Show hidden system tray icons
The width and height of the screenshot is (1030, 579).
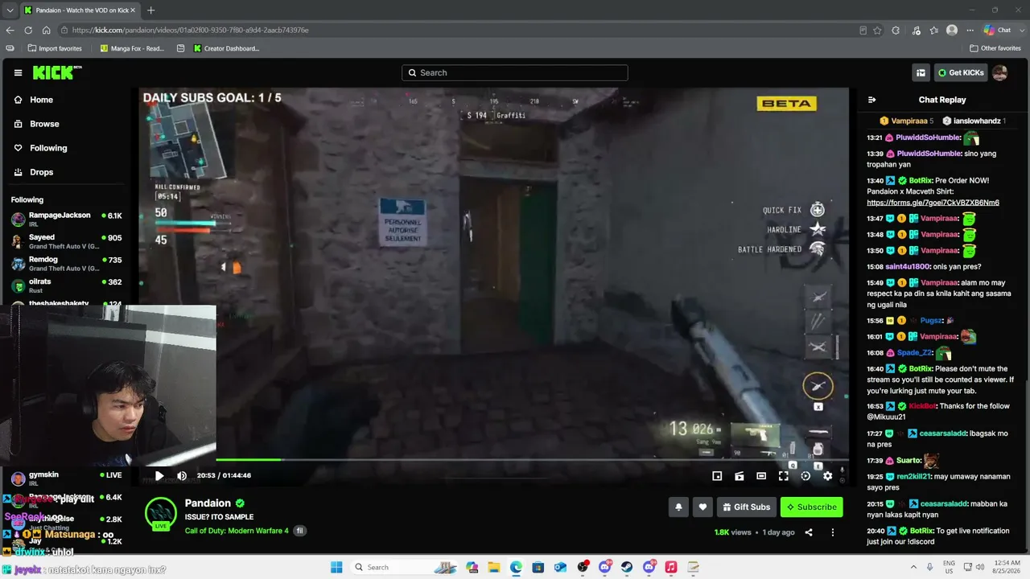click(x=913, y=567)
